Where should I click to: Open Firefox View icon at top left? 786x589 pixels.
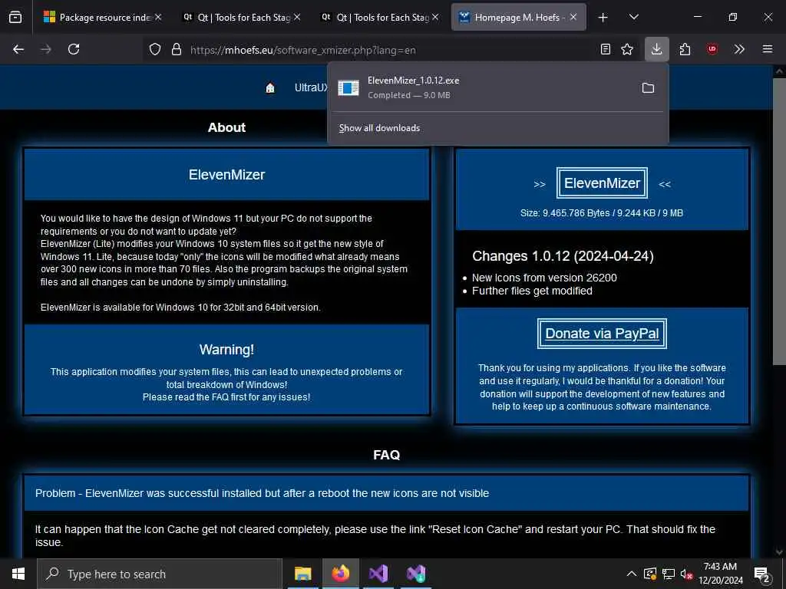point(15,17)
